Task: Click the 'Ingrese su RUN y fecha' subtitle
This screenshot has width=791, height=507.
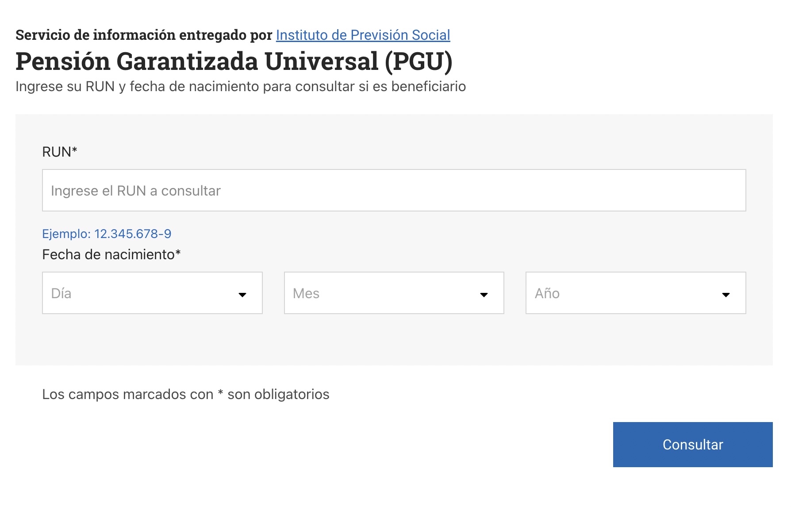Action: (241, 86)
